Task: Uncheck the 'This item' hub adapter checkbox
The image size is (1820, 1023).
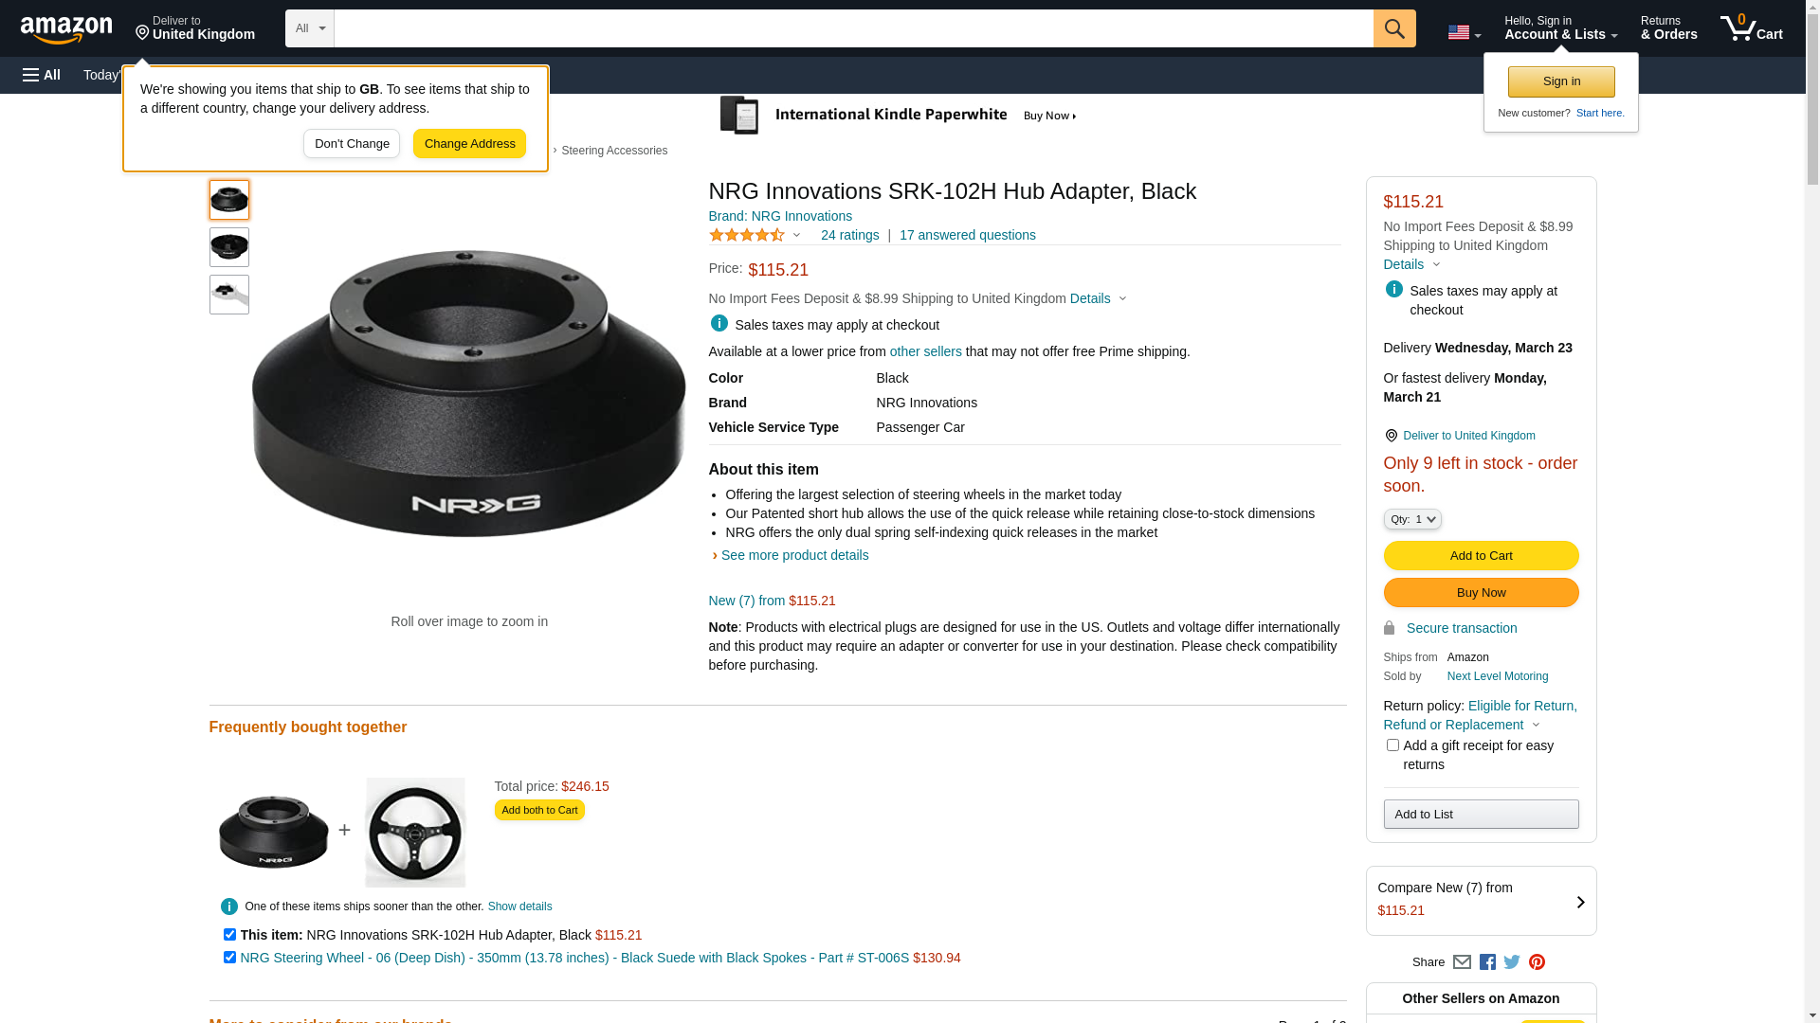Action: point(229,935)
